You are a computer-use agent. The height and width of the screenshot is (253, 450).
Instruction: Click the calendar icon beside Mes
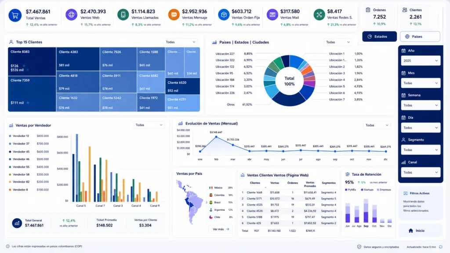click(x=403, y=73)
